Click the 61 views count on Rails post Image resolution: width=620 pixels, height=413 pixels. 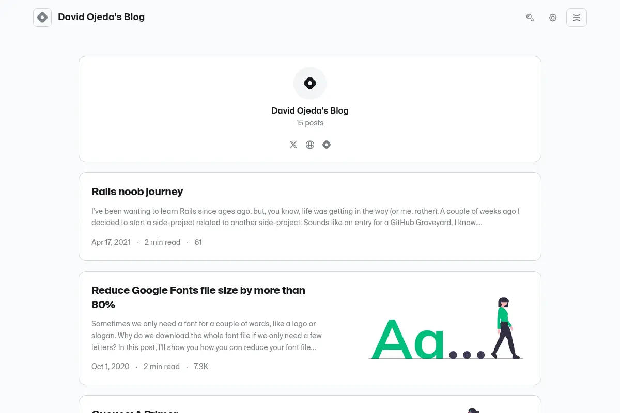tap(198, 242)
